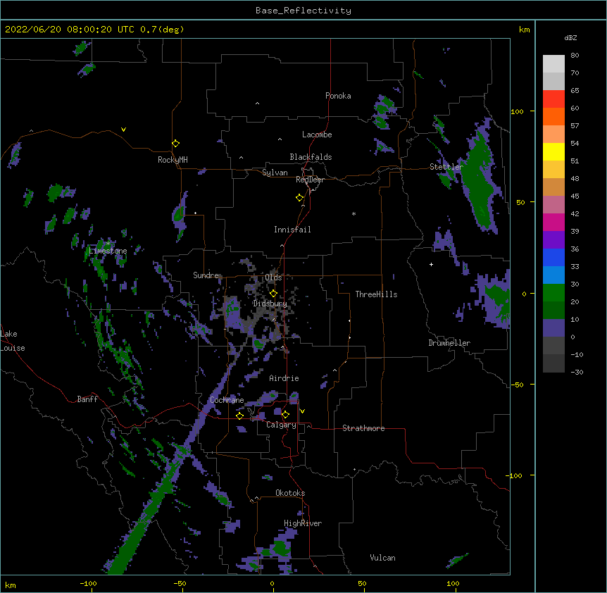Click the -100 tick on the horizontal axis
The width and height of the screenshot is (607, 593).
click(88, 583)
